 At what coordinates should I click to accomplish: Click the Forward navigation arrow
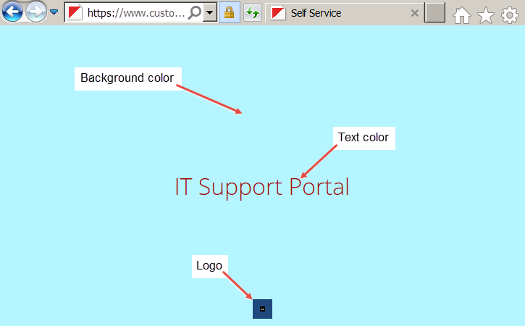tap(35, 12)
